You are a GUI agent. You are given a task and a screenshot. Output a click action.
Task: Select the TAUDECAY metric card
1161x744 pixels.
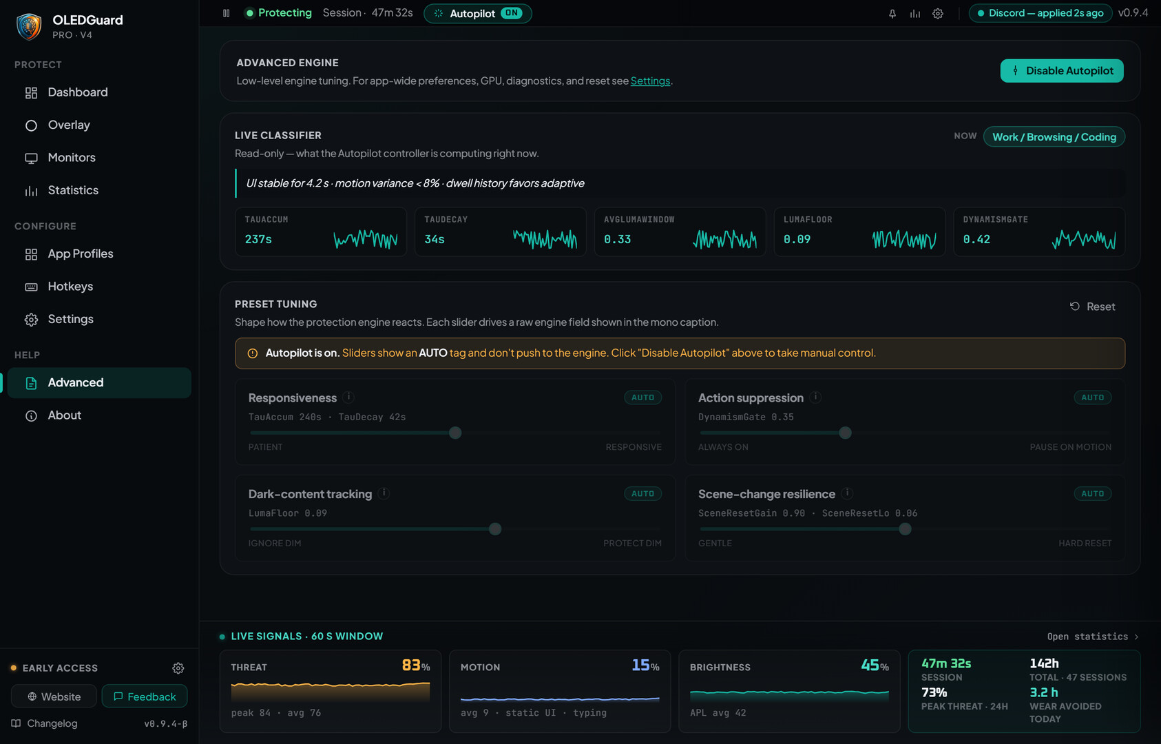501,232
